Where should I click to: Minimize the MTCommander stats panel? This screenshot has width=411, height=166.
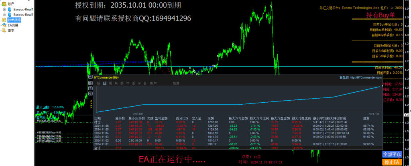[91, 77]
